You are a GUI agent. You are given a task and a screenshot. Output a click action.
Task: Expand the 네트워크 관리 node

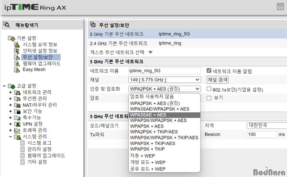click(x=10, y=92)
